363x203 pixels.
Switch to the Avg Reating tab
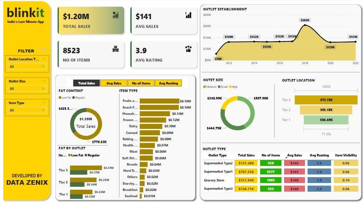point(168,83)
